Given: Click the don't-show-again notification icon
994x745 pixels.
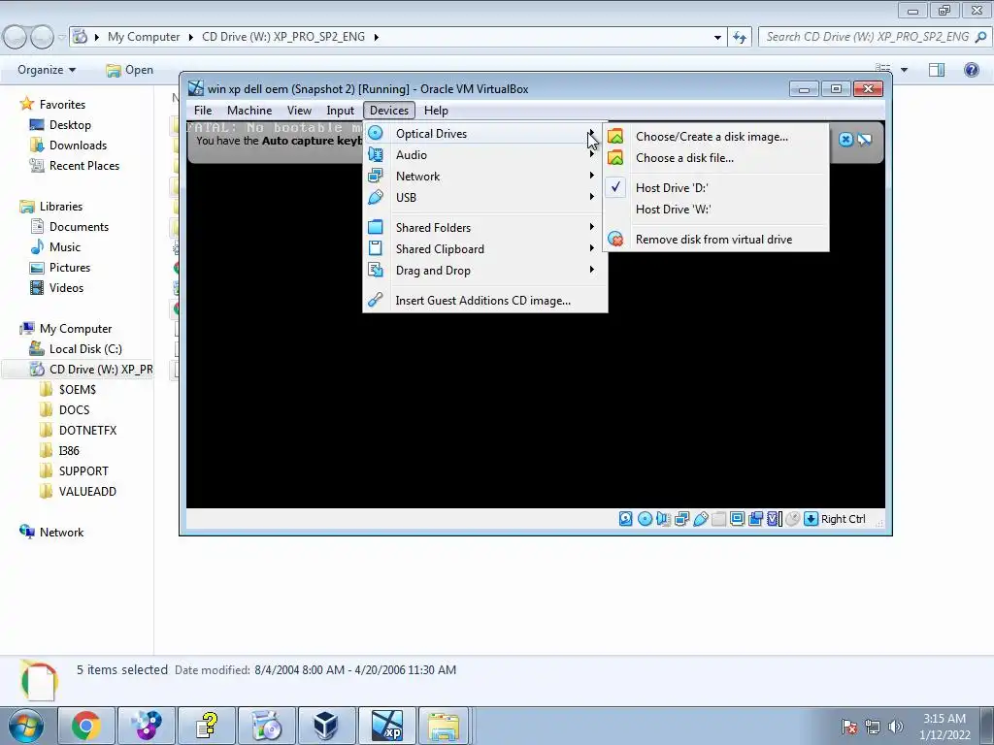Looking at the screenshot, I should point(865,140).
